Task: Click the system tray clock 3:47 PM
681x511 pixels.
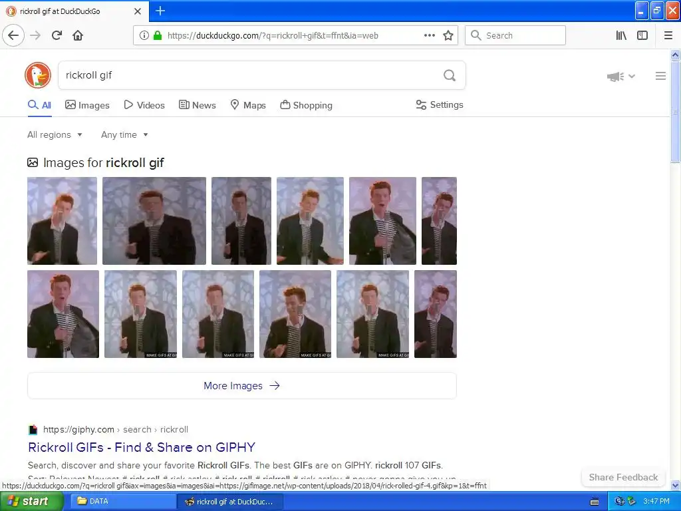Action: [x=656, y=502]
